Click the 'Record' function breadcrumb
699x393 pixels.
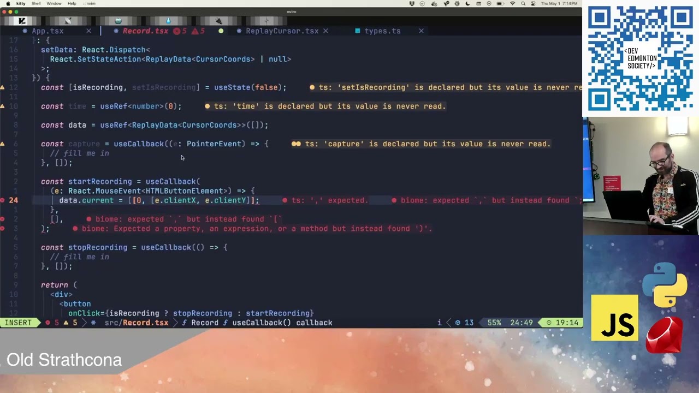(x=205, y=323)
